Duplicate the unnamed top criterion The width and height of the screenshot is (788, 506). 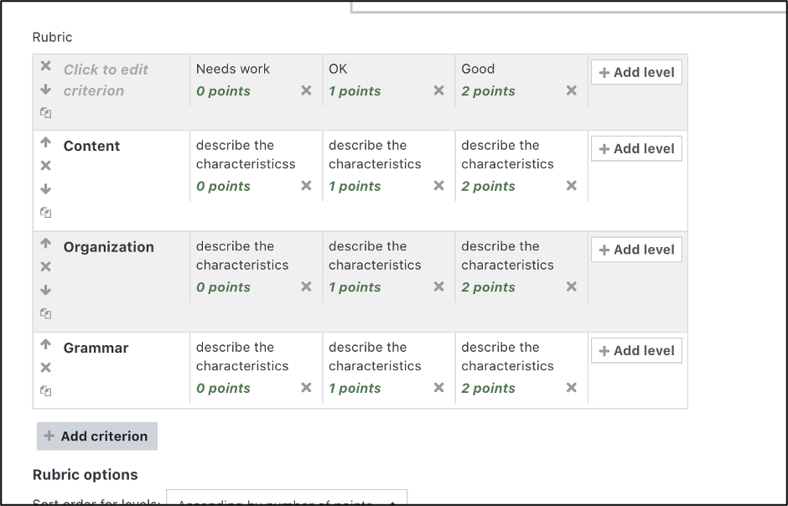[x=44, y=111]
